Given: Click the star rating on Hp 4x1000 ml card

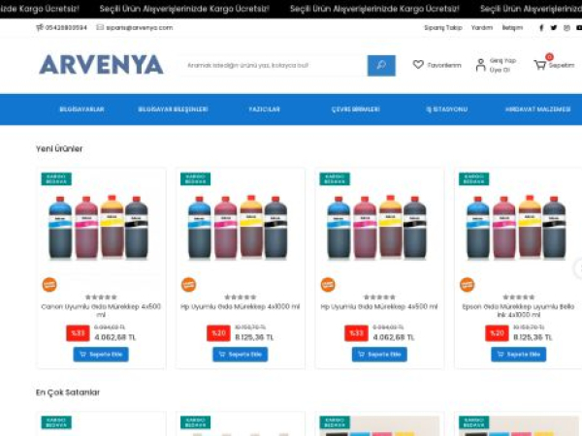Looking at the screenshot, I should coord(241,297).
